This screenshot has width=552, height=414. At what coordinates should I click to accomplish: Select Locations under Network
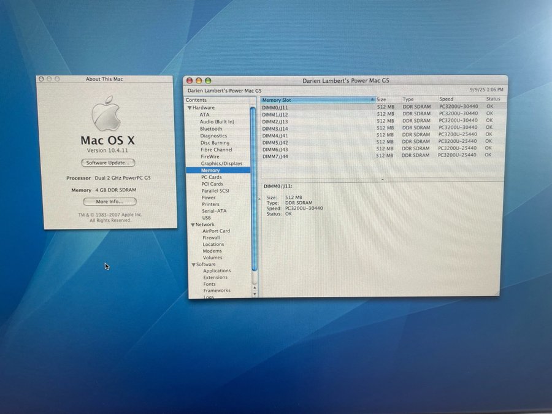point(213,244)
